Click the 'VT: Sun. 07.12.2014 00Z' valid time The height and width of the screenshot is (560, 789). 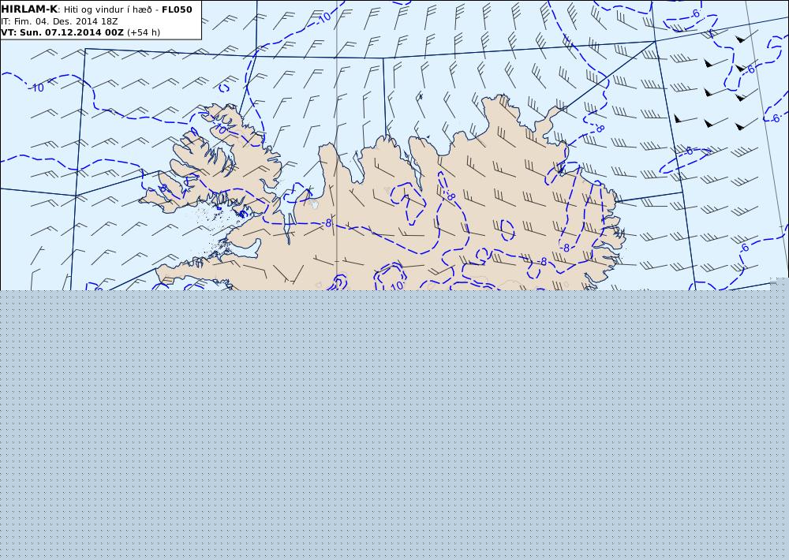(x=62, y=32)
